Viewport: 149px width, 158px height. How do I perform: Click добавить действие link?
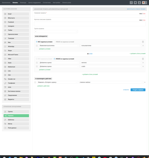[x=43, y=86]
